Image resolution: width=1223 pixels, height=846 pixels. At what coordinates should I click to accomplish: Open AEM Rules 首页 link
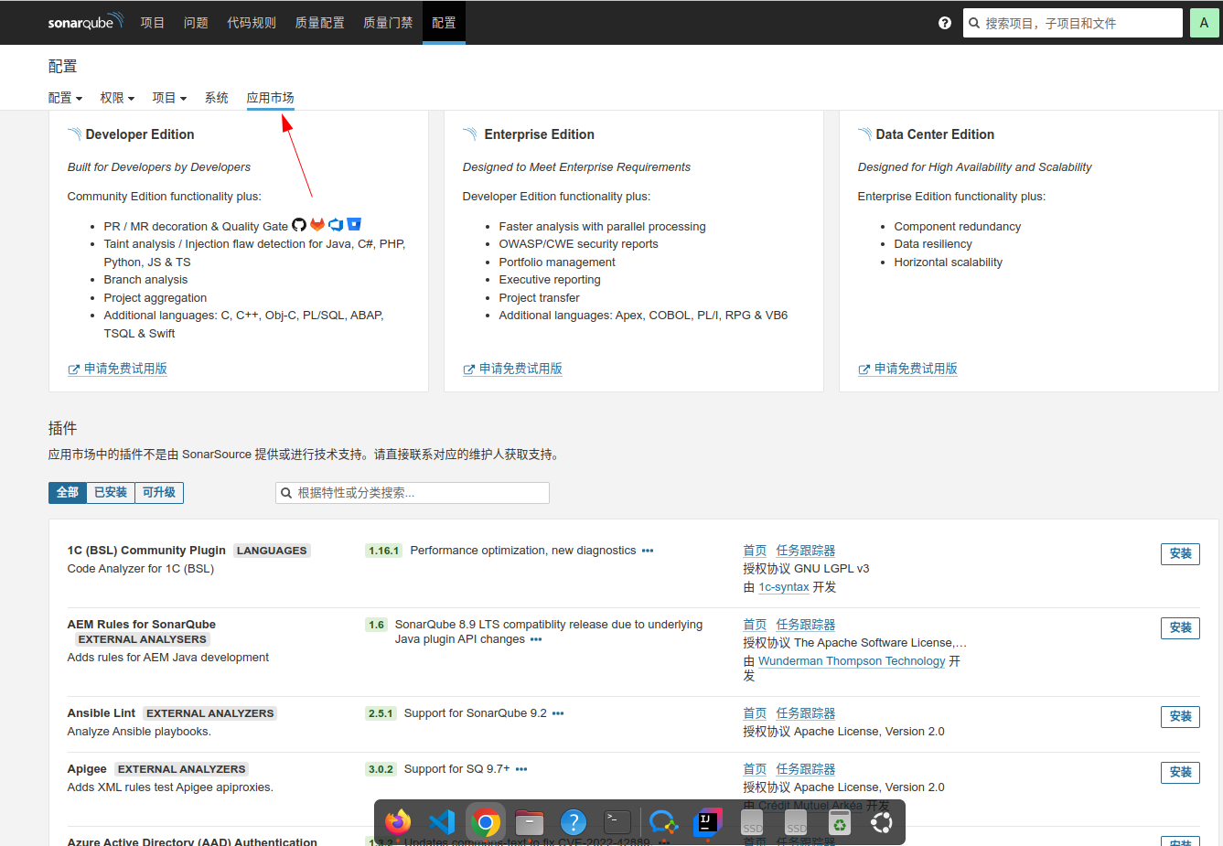click(x=755, y=625)
